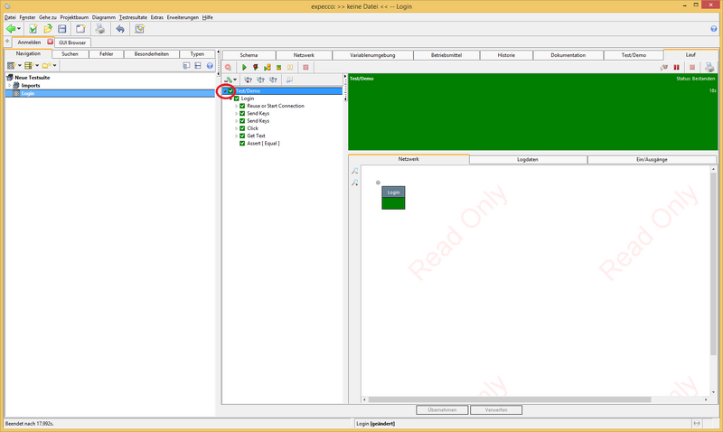Click the save floppy disk toolbar icon
This screenshot has width=723, height=432.
[62, 29]
